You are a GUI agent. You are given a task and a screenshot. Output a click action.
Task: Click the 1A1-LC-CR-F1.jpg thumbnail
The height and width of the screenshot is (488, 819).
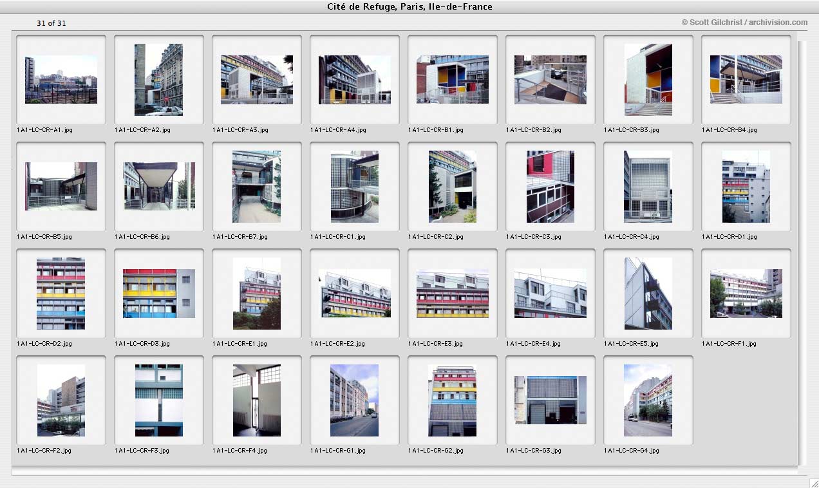746,294
